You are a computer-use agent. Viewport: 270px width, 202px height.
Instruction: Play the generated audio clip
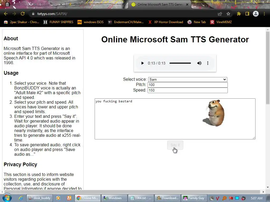[x=142, y=63]
